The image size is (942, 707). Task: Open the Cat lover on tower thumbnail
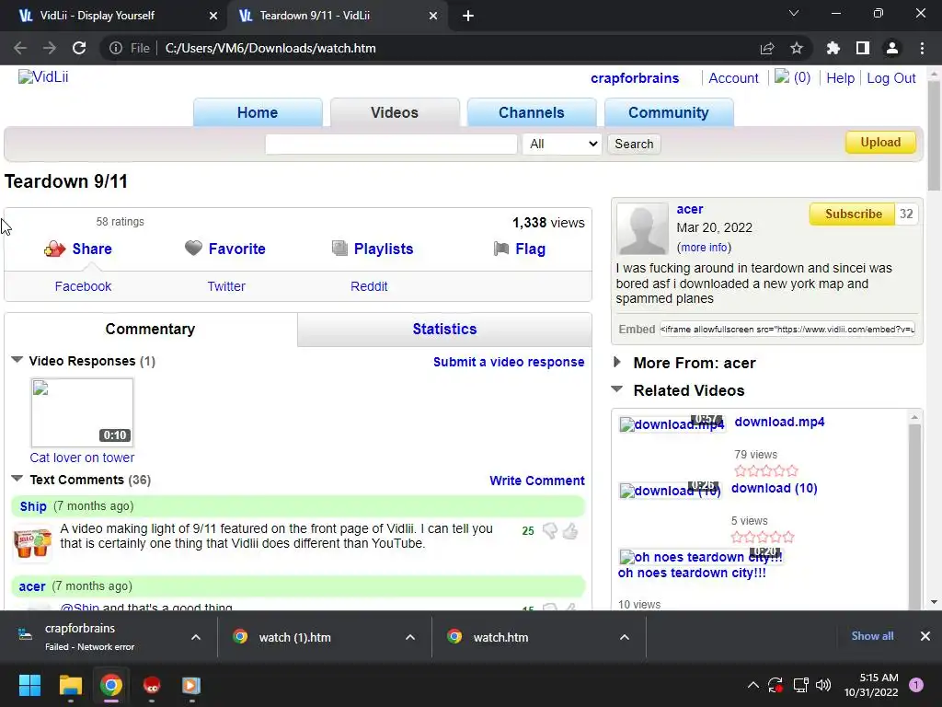click(82, 412)
